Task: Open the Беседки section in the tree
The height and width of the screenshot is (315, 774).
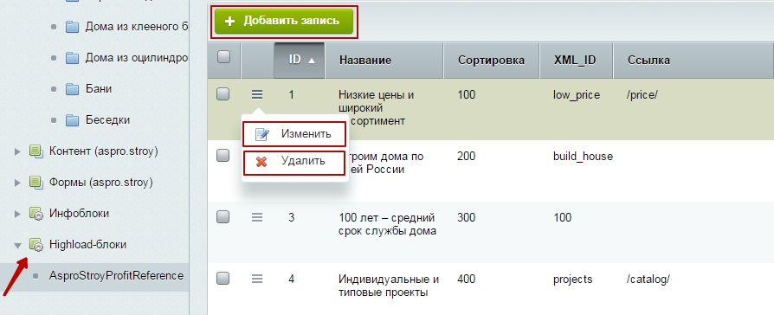Action: tap(107, 120)
